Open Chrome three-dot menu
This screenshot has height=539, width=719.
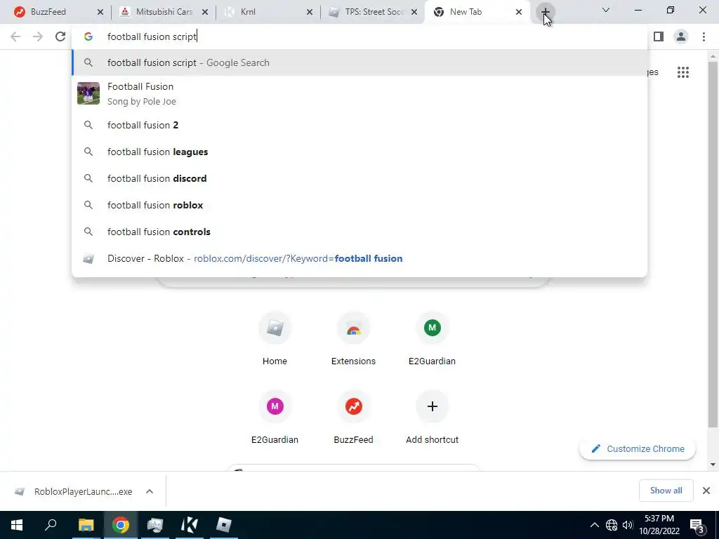click(704, 36)
